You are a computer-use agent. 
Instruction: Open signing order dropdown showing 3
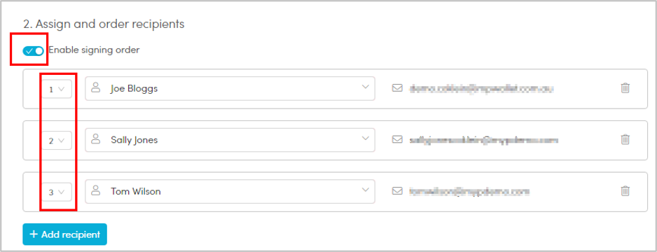click(57, 192)
